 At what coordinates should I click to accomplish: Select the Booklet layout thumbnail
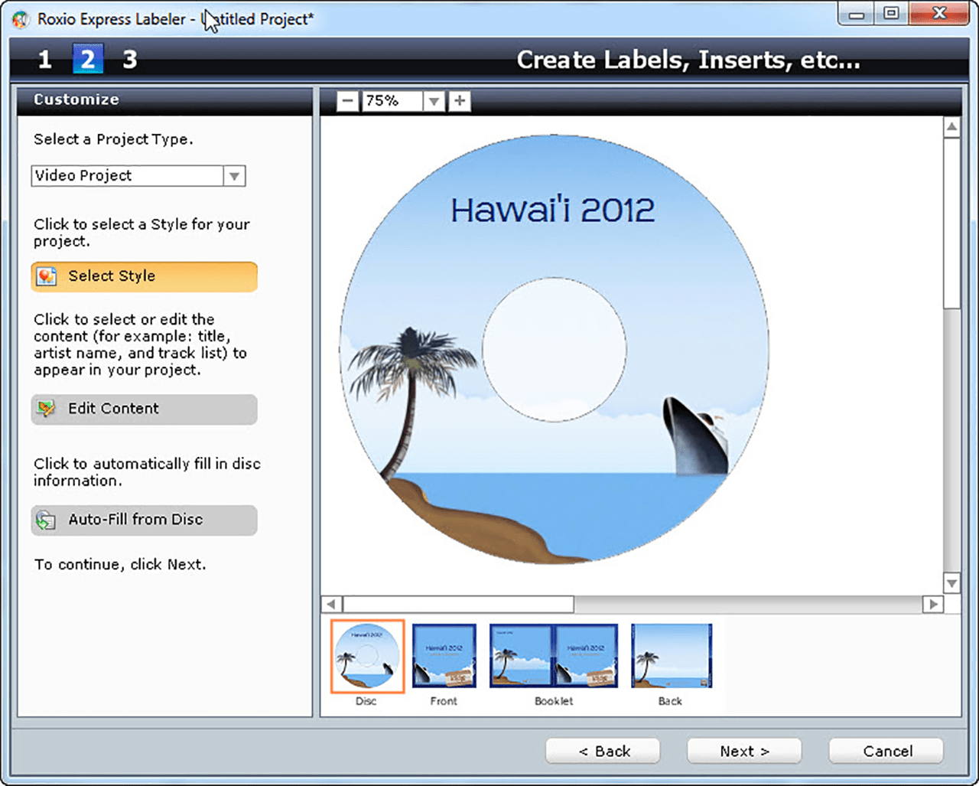tap(554, 656)
